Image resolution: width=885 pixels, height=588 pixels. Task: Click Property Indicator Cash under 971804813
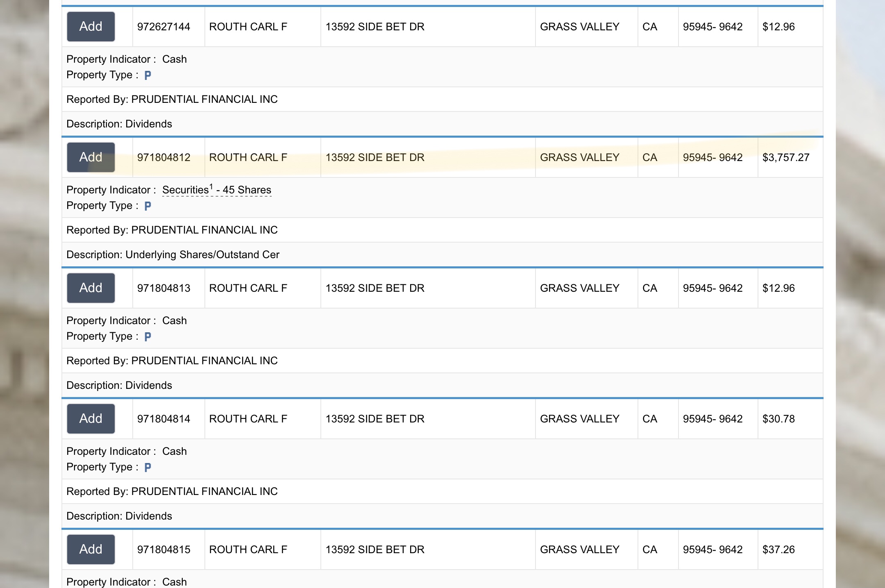127,320
